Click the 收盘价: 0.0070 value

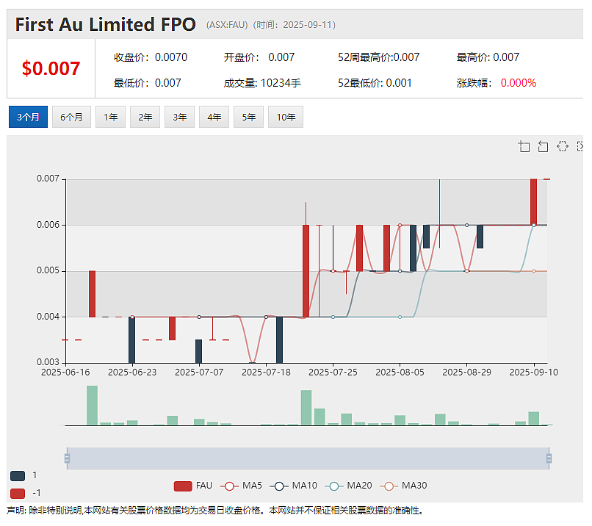click(151, 57)
